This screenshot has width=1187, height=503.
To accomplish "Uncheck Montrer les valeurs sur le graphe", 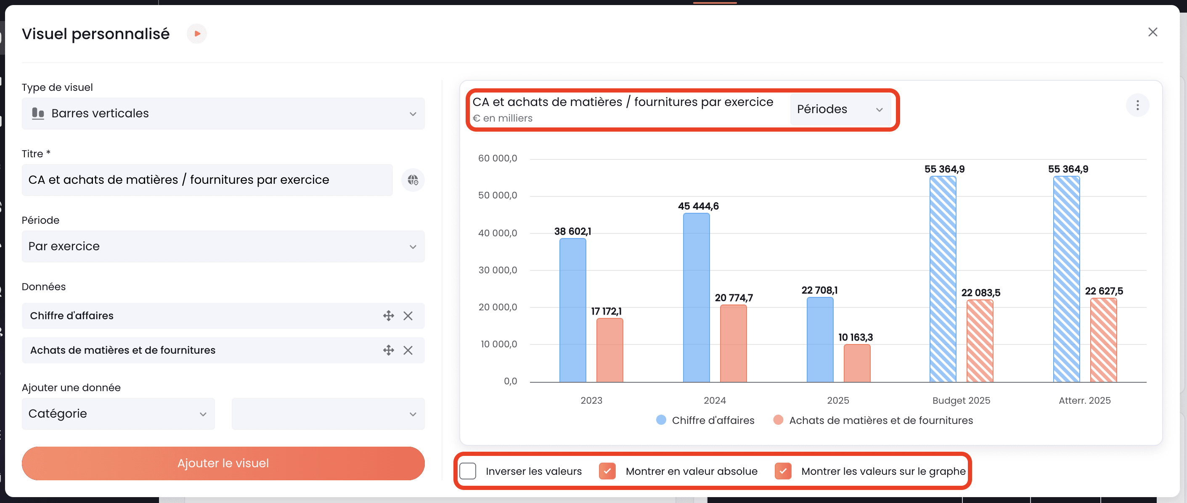I will click(x=782, y=471).
